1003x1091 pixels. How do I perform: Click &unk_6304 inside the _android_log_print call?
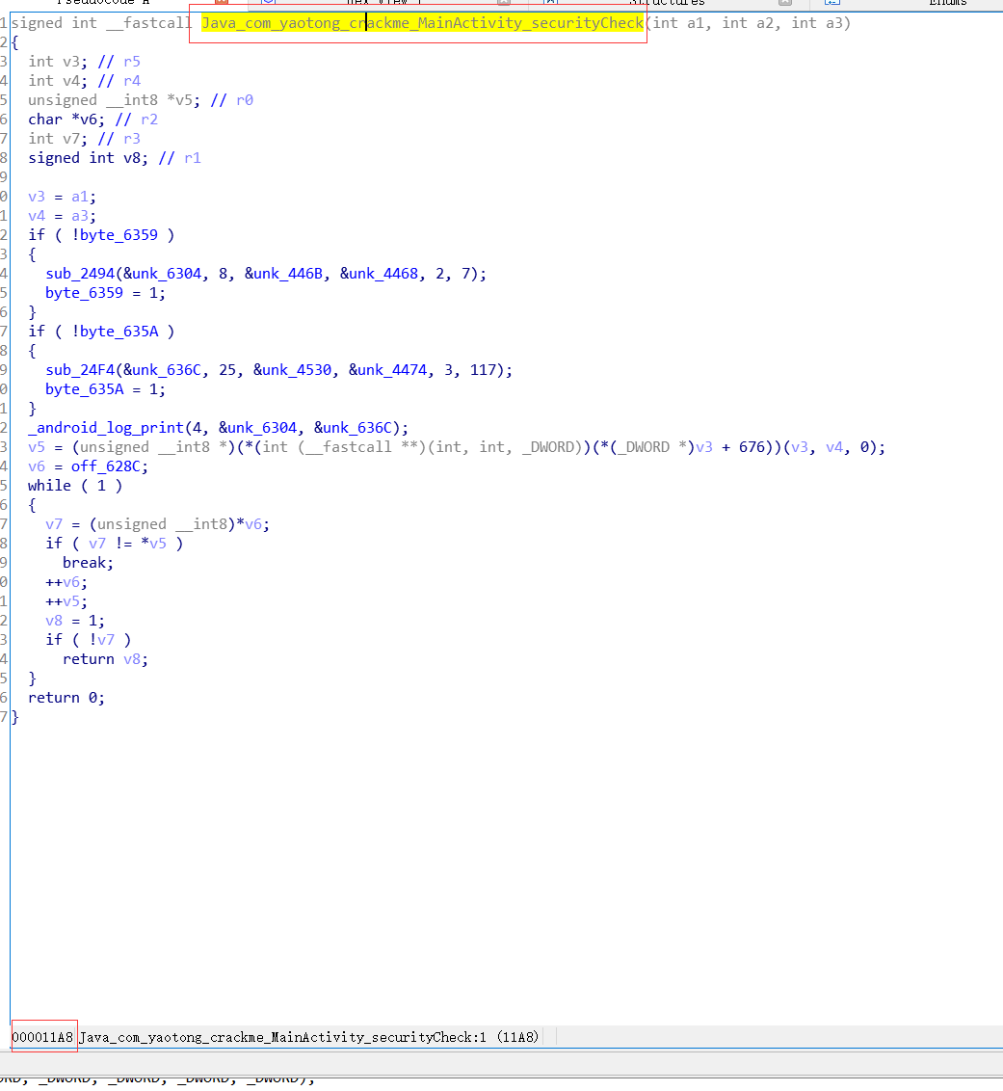pos(257,428)
